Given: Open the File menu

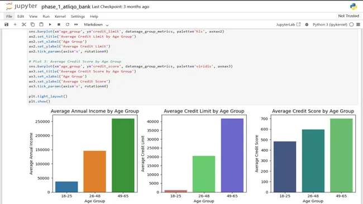Looking at the screenshot, I should (9, 16).
